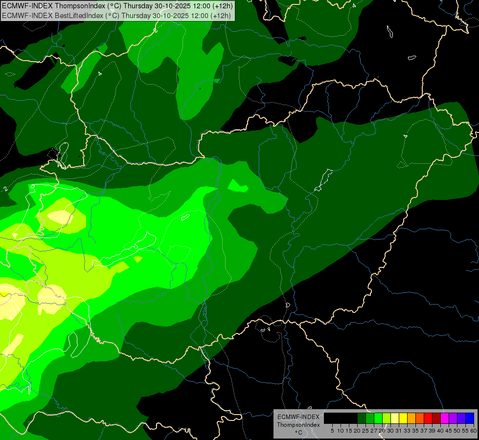
Task: Click legend tick value 50
Action: pos(457,431)
